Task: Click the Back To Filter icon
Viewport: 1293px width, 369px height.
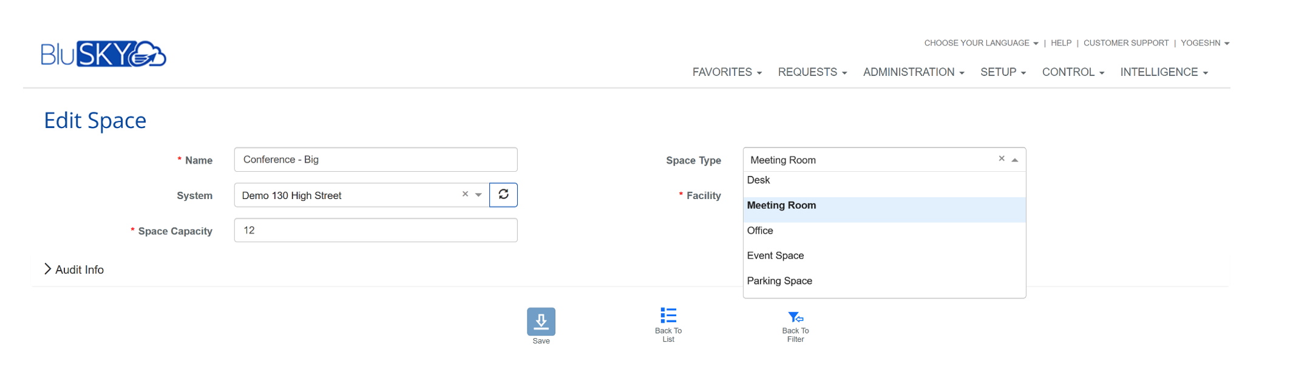Action: pyautogui.click(x=795, y=317)
